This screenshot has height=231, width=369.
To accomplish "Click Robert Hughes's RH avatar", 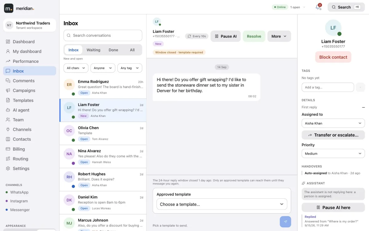I will [x=69, y=177].
